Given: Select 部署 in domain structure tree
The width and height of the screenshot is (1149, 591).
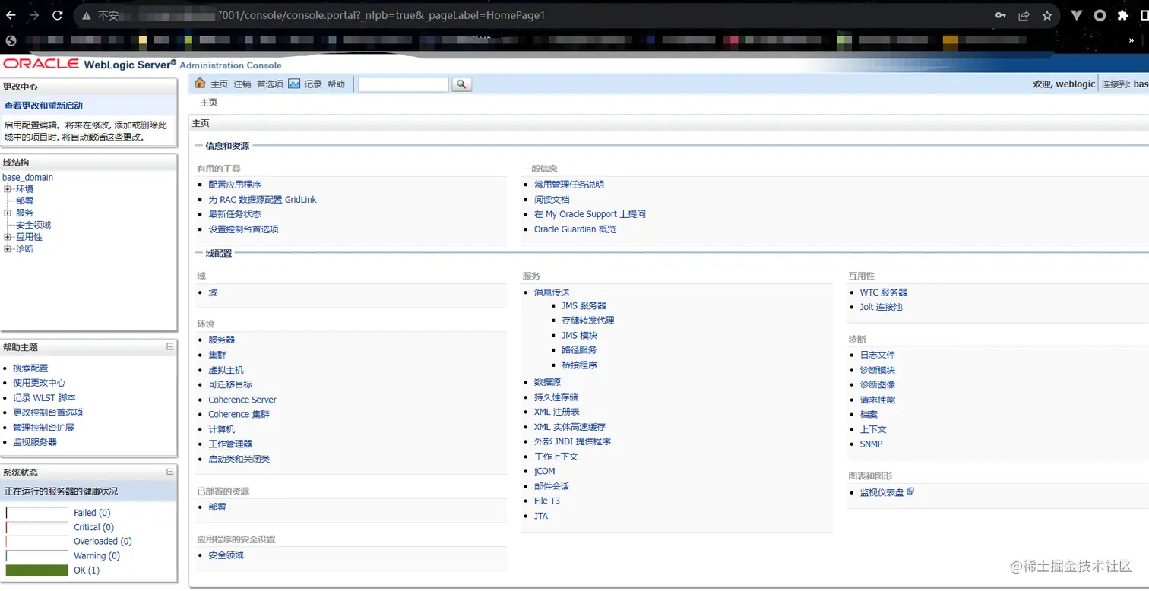Looking at the screenshot, I should click(24, 201).
